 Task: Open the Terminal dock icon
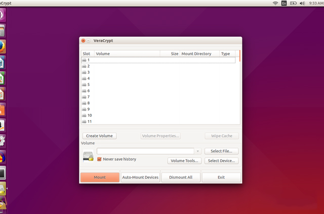(2, 173)
